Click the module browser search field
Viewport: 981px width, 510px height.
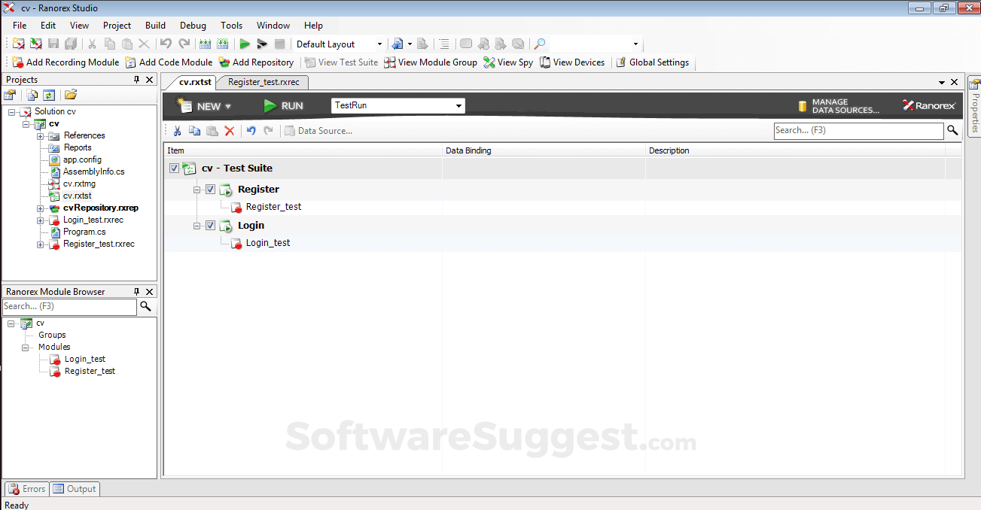69,307
